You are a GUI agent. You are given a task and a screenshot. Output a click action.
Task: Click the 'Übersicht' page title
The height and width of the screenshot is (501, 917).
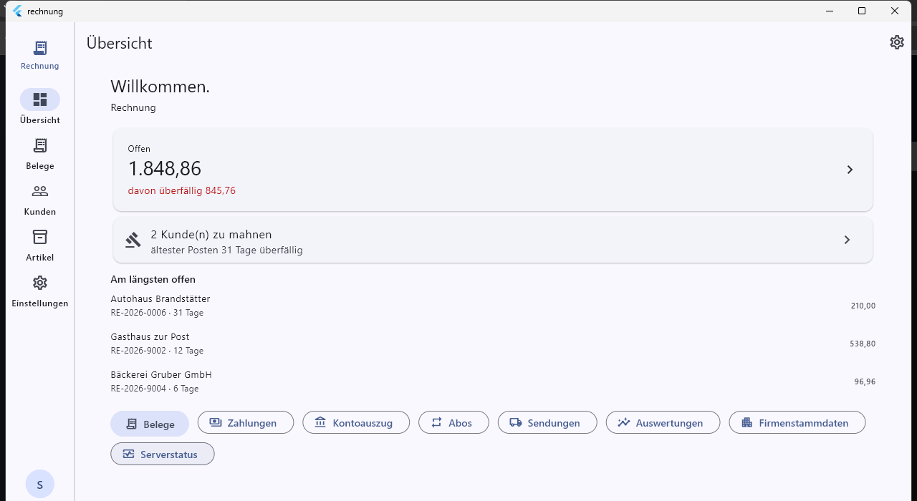coord(120,43)
